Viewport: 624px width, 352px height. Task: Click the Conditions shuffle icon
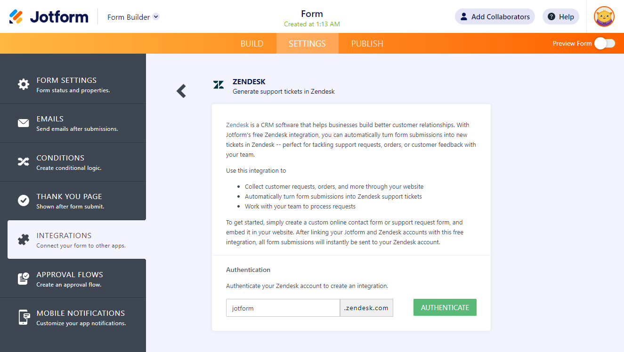24,162
